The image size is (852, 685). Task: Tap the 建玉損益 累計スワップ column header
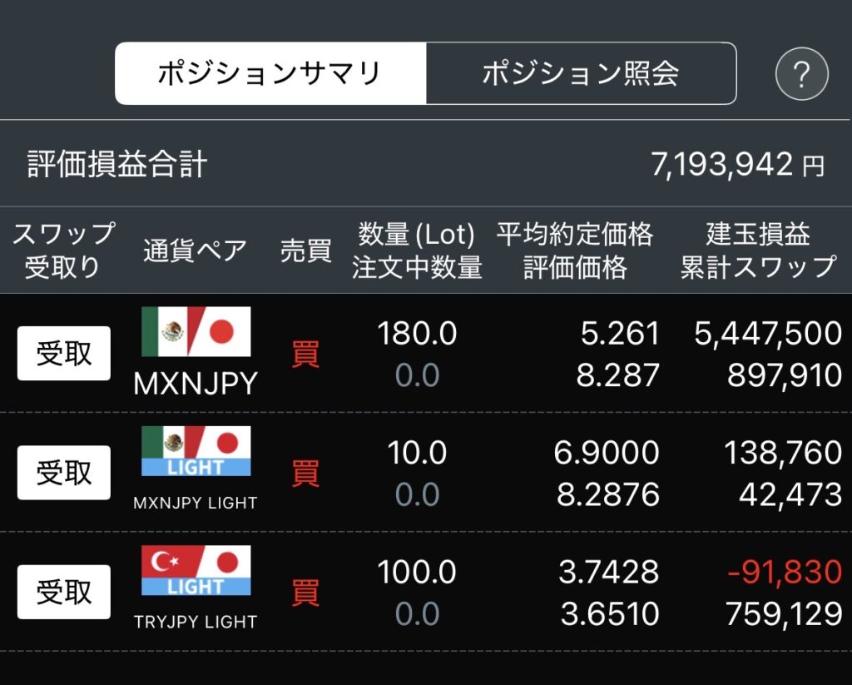tap(758, 251)
